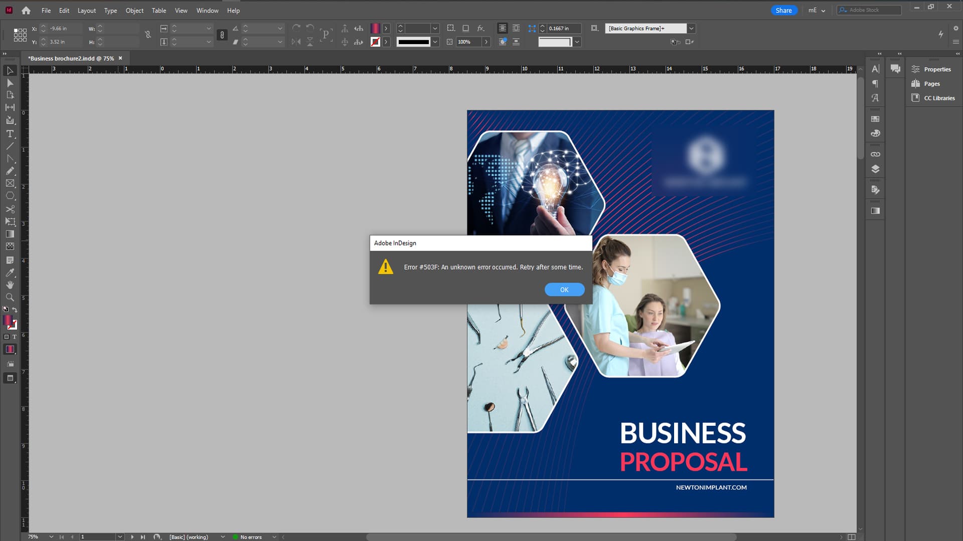This screenshot has width=963, height=541.
Task: Select the Scissors tool
Action: point(9,209)
